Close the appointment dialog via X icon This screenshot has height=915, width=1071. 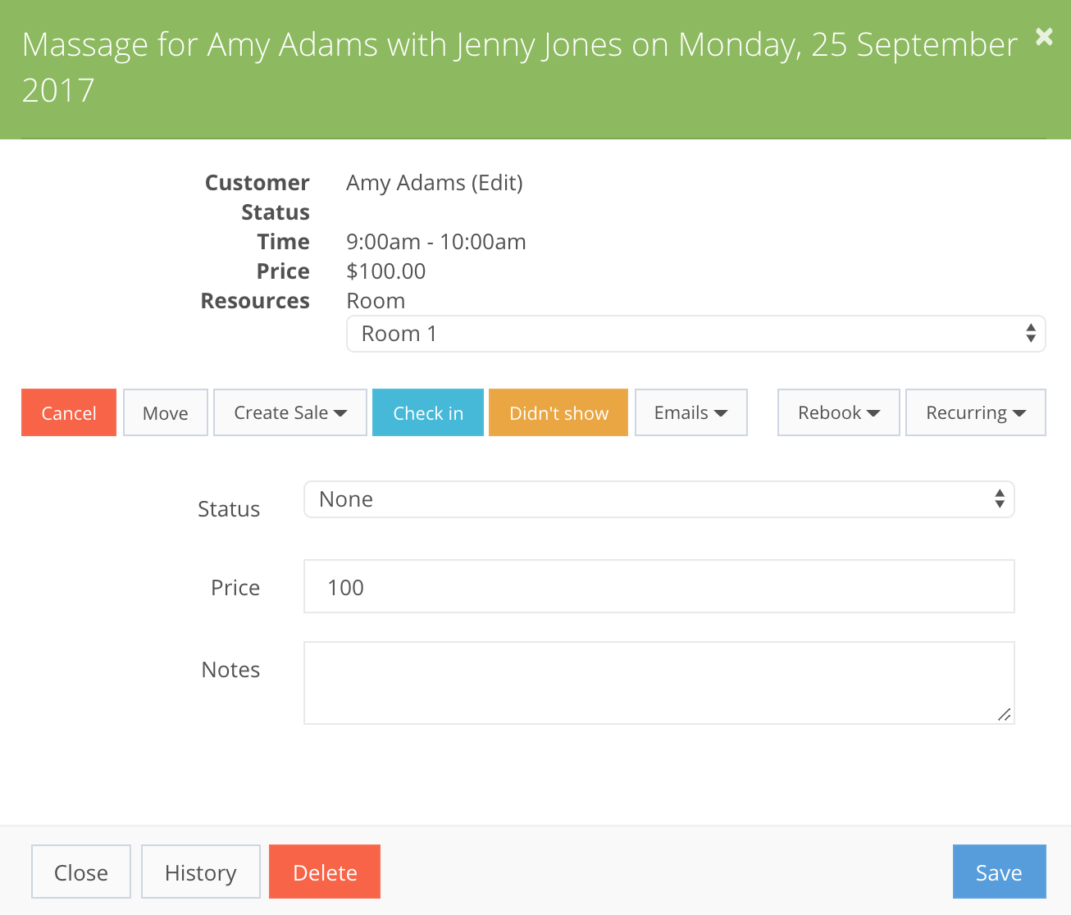(1043, 37)
